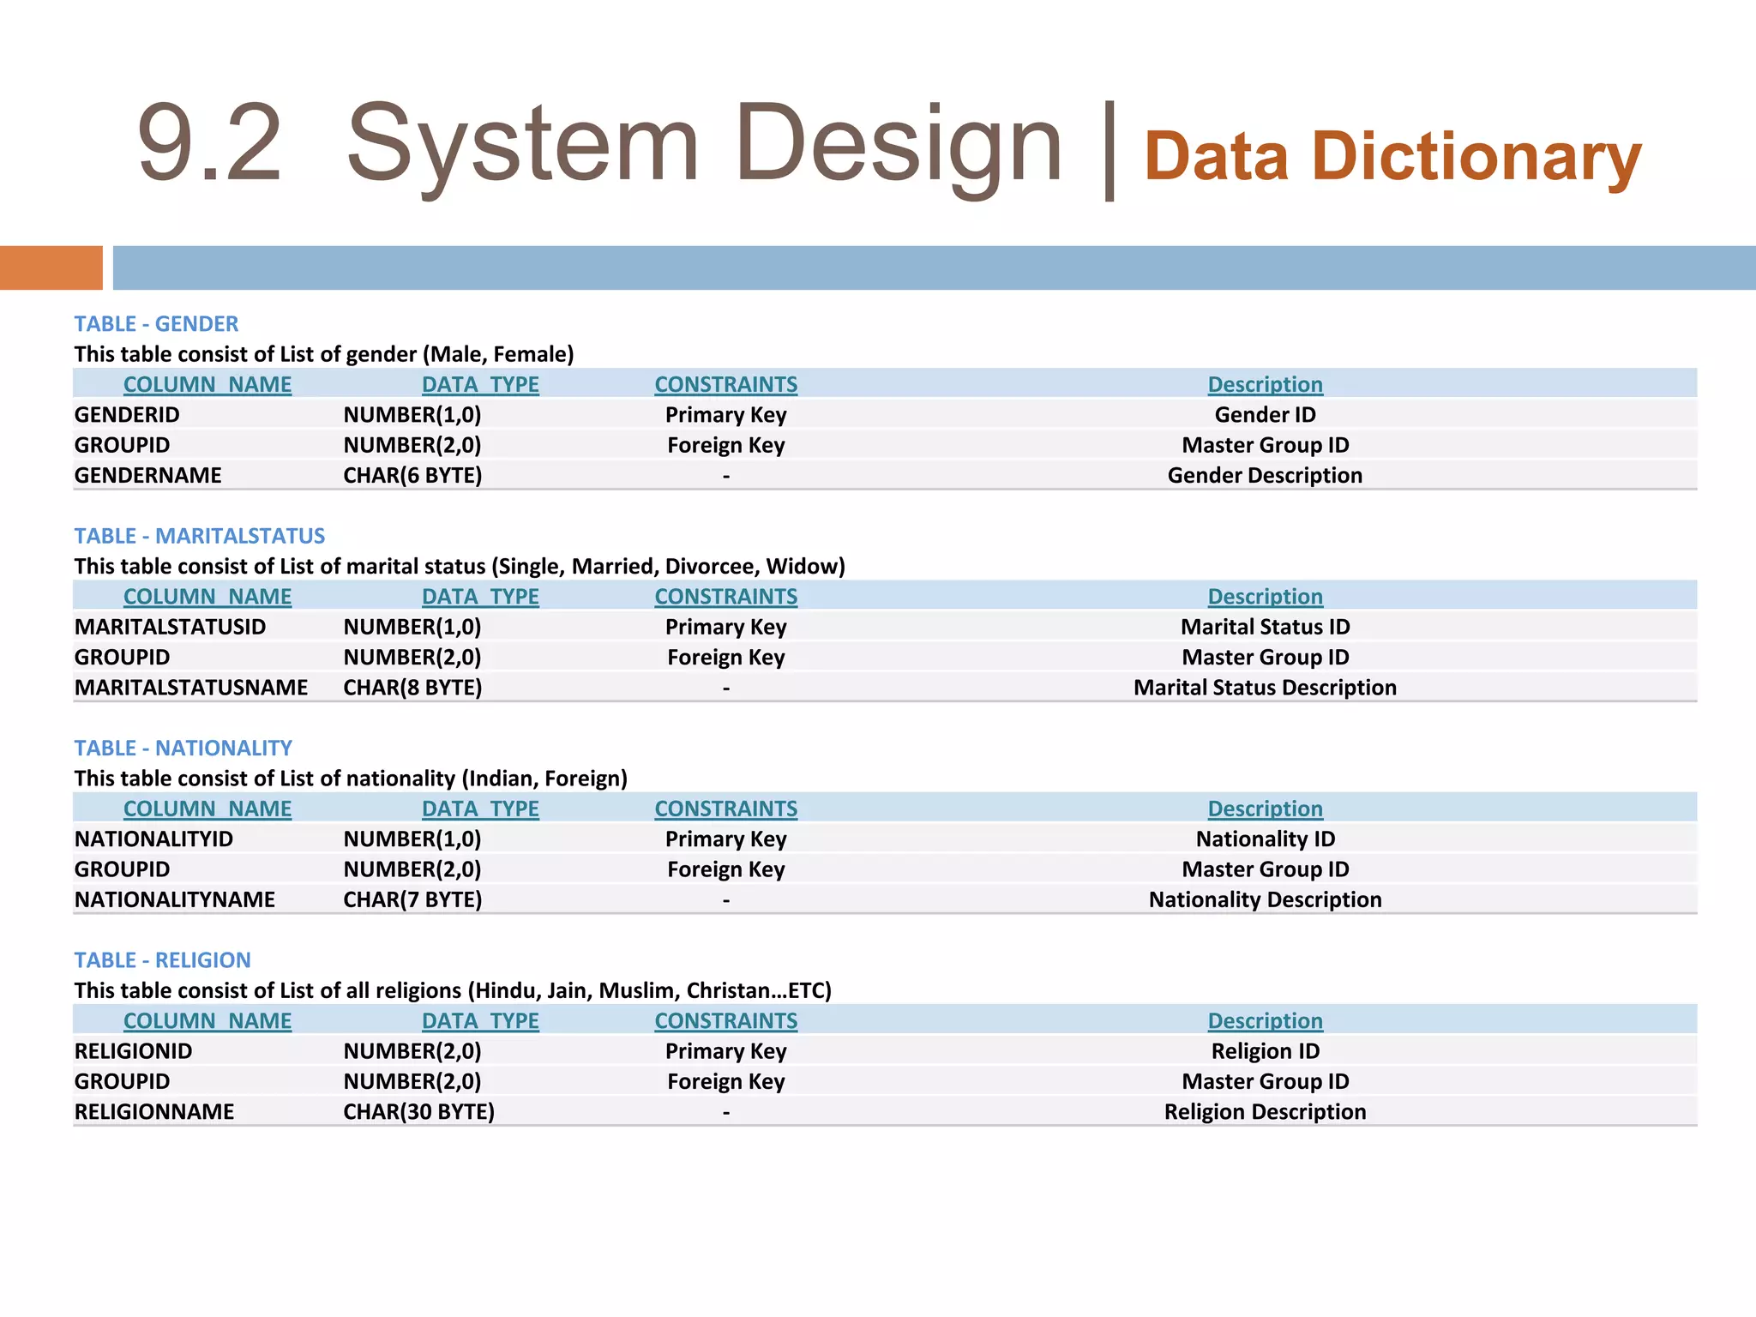Select the RELIGIONID cell
Screen dimensions: 1756x1317
click(133, 1051)
